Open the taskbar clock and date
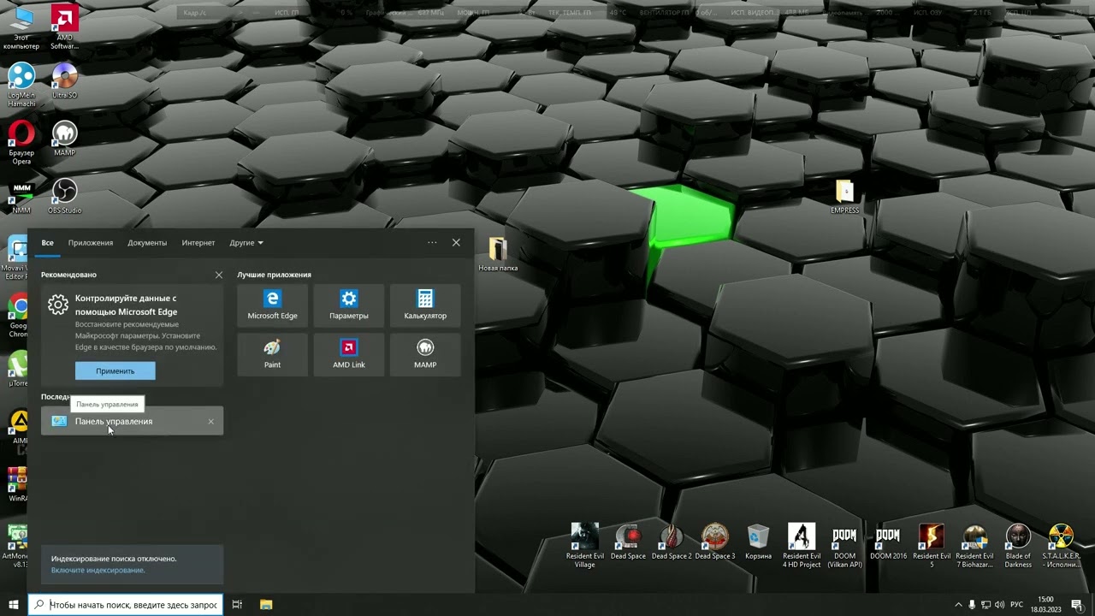Screen dimensions: 1095x616 [1045, 605]
